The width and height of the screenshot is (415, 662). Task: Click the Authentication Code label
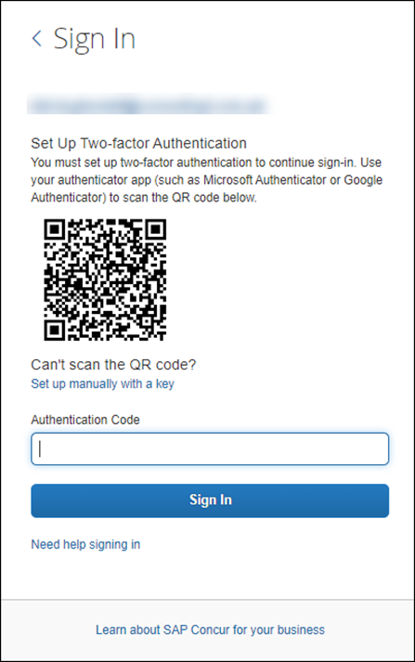(x=85, y=420)
